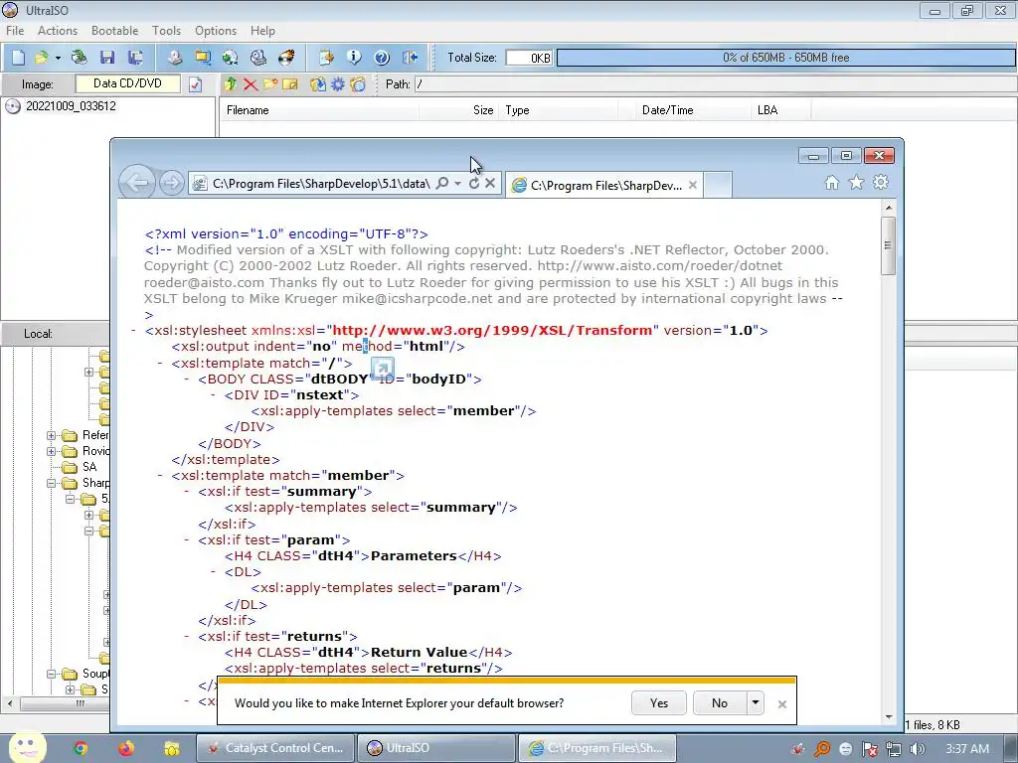1018x763 pixels.
Task: Click the Mount to Virtual Drive icon
Action: [x=258, y=58]
